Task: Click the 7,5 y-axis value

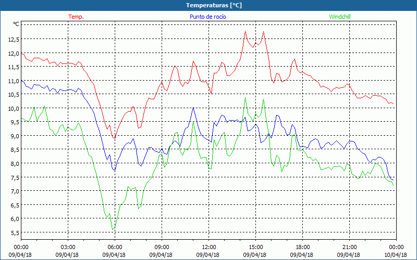Action: [15, 177]
